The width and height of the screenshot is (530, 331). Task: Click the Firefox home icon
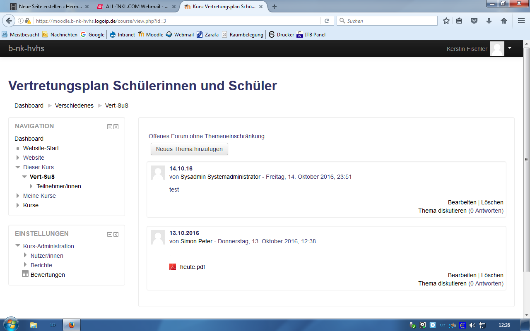click(504, 21)
